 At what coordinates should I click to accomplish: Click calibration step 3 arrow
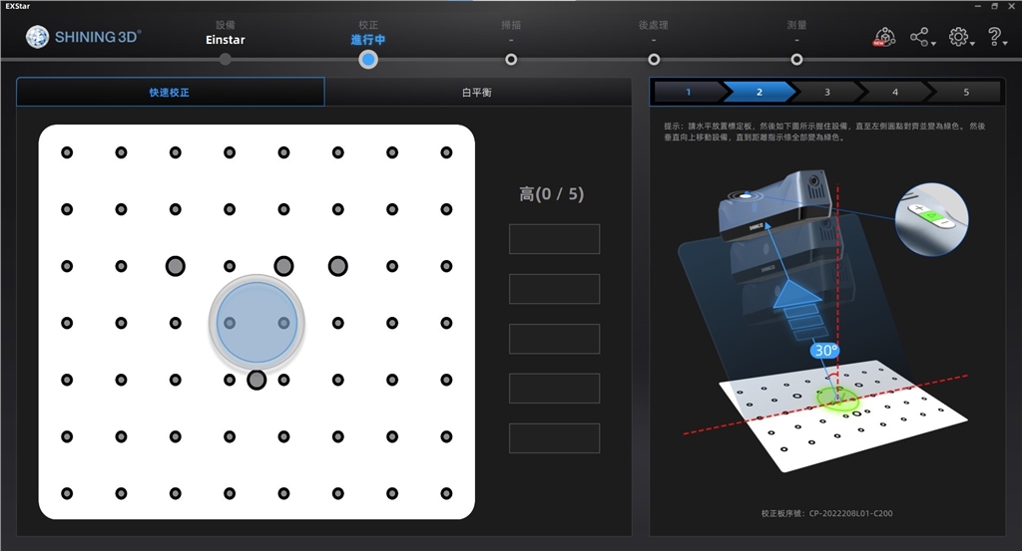(826, 92)
